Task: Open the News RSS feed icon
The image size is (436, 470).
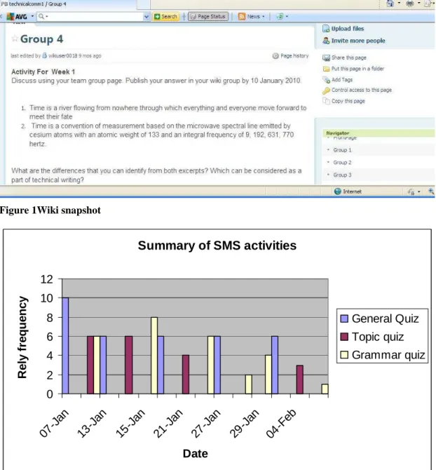Action: 241,17
